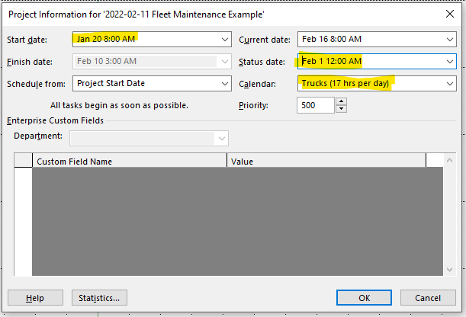
Task: Click the Enterprise Custom Fields heading
Action: [55, 120]
